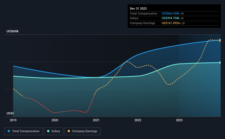This screenshot has height=139, width=225.
Task: Click the orange Company Earnings legend dot
Action: click(x=69, y=131)
